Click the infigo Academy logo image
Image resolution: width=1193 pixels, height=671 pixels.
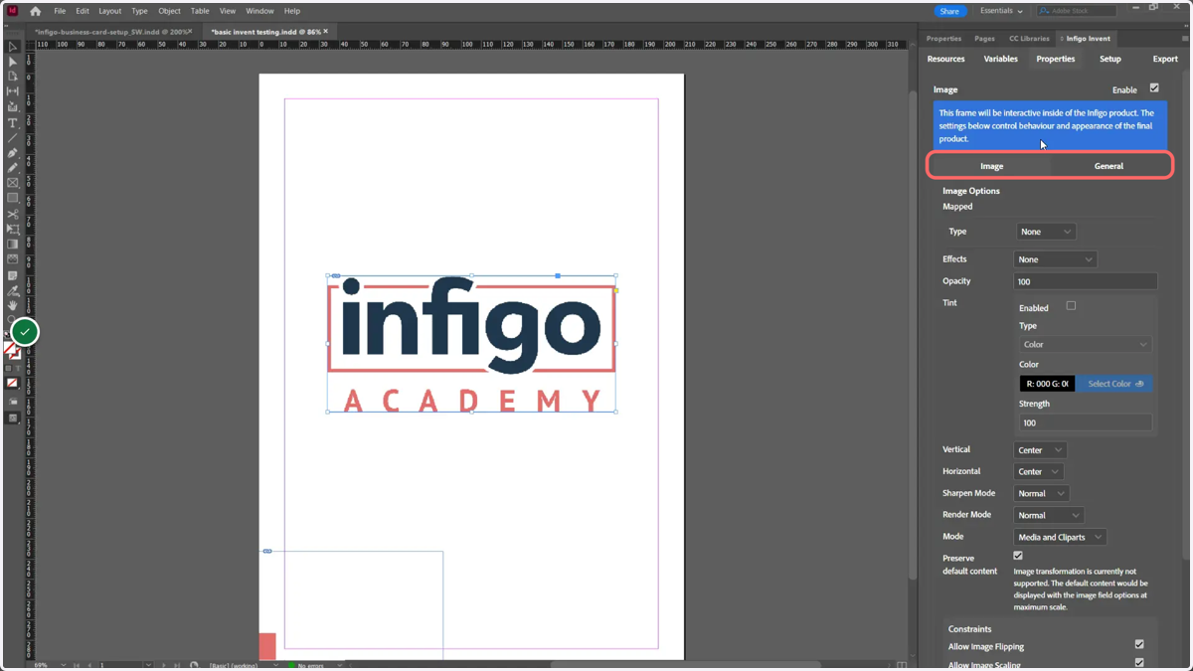click(x=471, y=344)
